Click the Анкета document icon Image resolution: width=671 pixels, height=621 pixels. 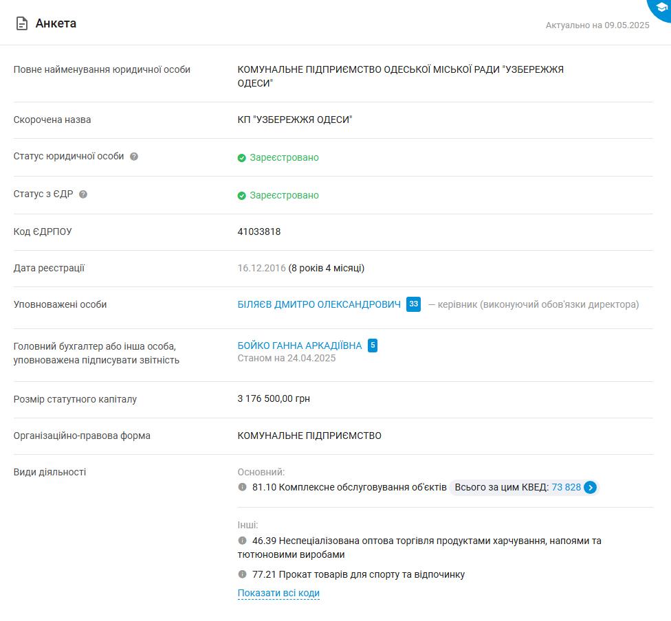(x=22, y=23)
